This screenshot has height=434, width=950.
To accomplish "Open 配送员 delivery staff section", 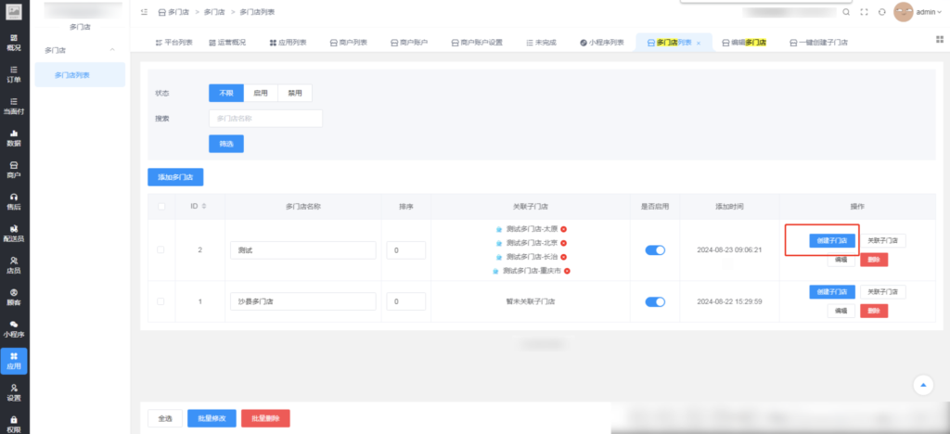I will (x=13, y=233).
